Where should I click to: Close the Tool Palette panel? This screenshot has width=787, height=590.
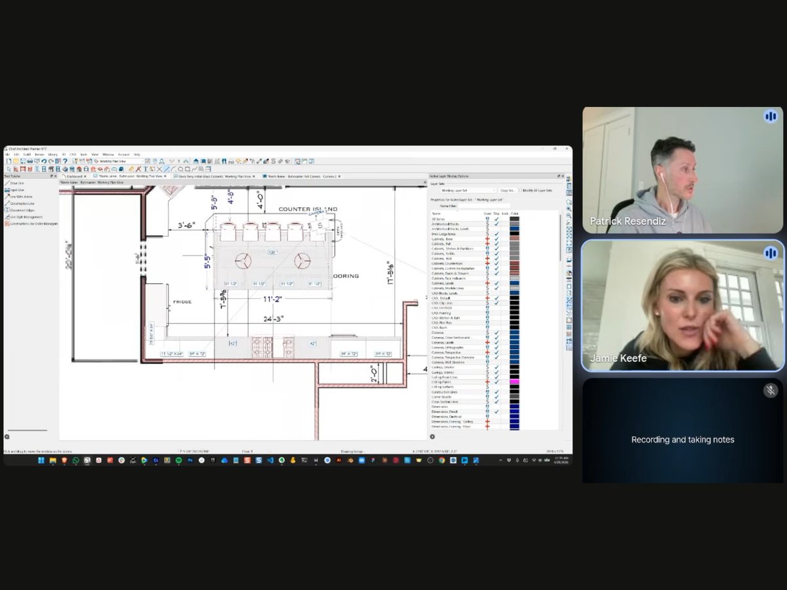[56, 176]
